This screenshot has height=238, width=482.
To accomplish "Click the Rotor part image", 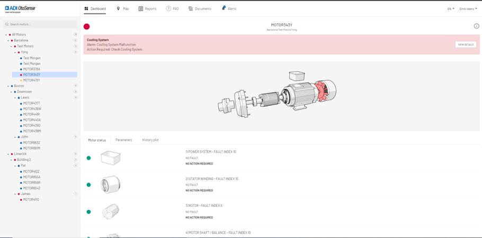I will click(111, 211).
